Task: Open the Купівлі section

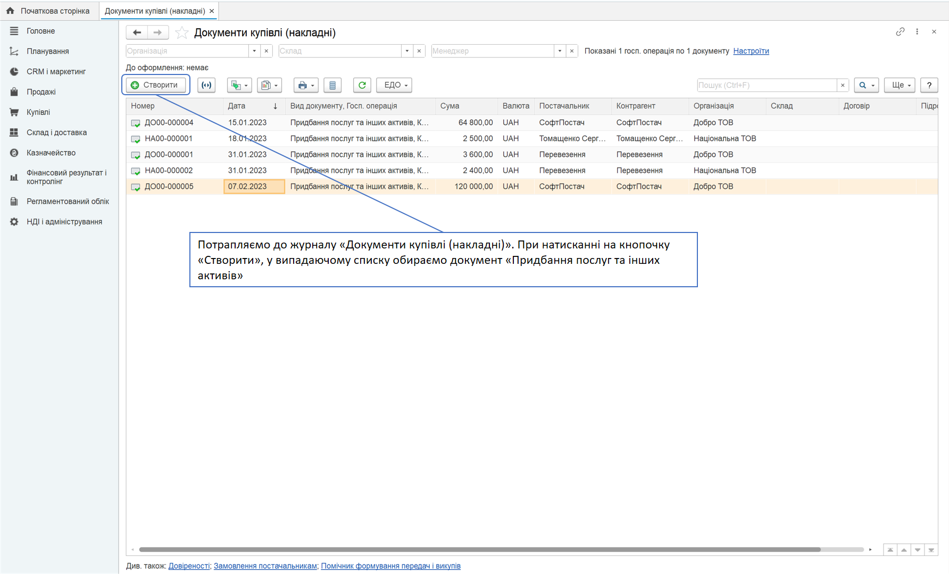Action: point(38,112)
